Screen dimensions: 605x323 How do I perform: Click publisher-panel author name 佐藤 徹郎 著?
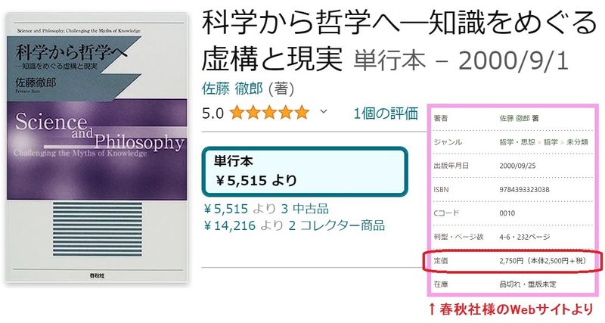tap(519, 119)
